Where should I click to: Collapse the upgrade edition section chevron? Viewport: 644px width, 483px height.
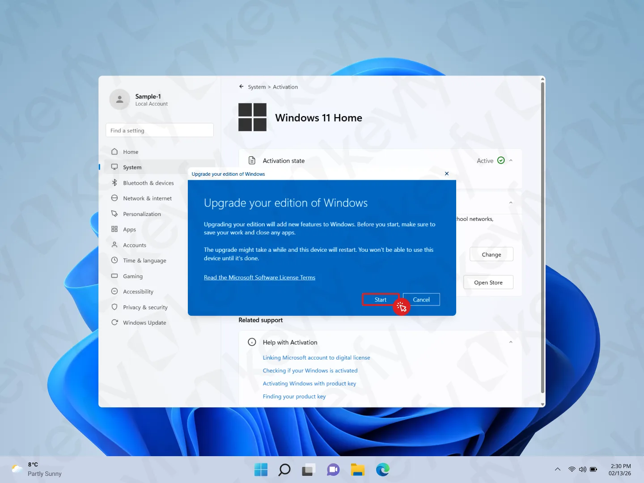[x=511, y=203]
